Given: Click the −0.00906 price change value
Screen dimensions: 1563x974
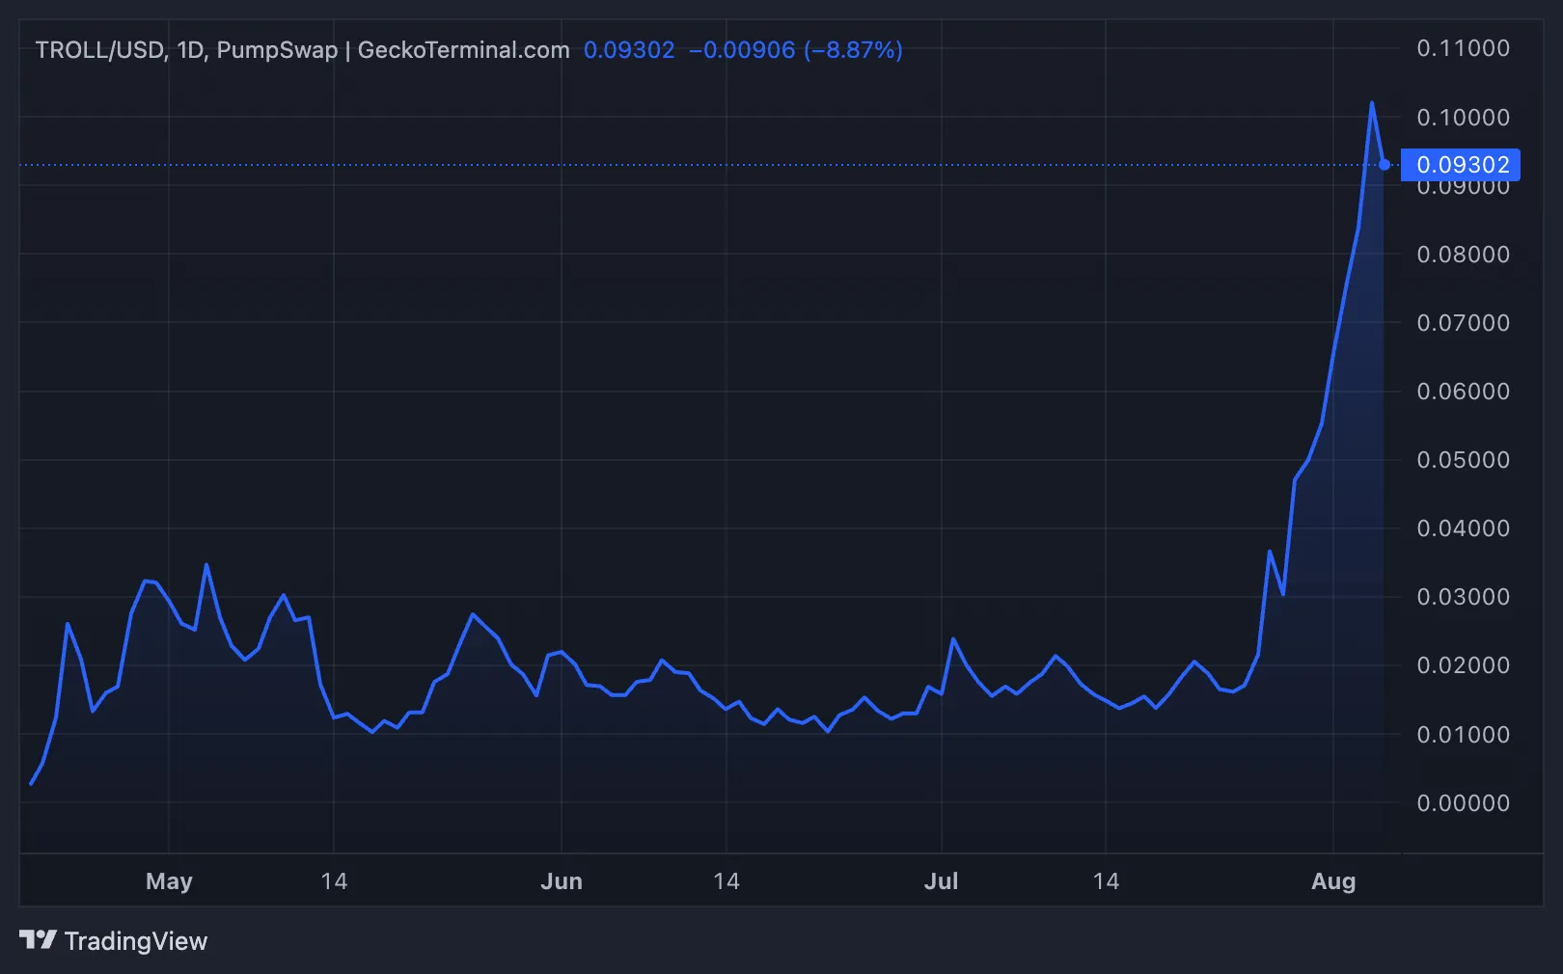Looking at the screenshot, I should tap(743, 50).
